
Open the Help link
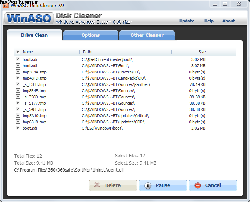pos(209,21)
